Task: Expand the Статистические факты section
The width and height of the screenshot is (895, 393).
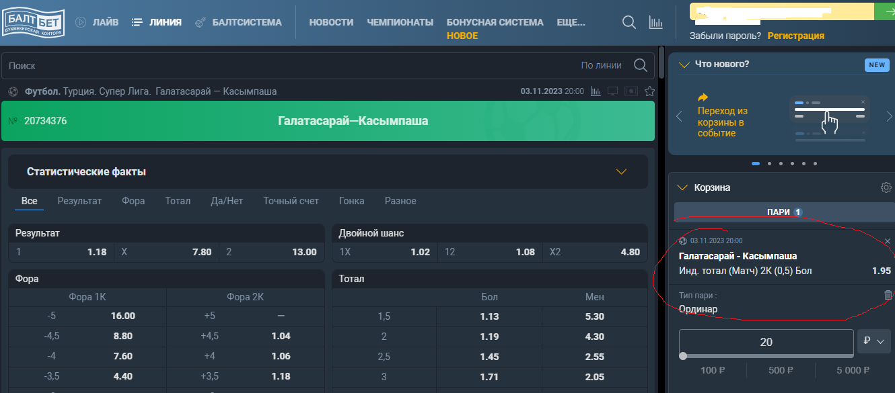Action: point(621,172)
